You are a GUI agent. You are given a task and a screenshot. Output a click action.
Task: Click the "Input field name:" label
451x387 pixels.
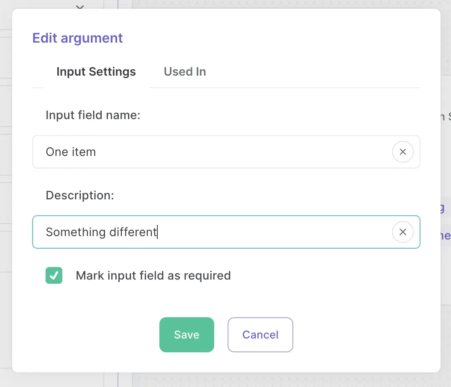(93, 115)
